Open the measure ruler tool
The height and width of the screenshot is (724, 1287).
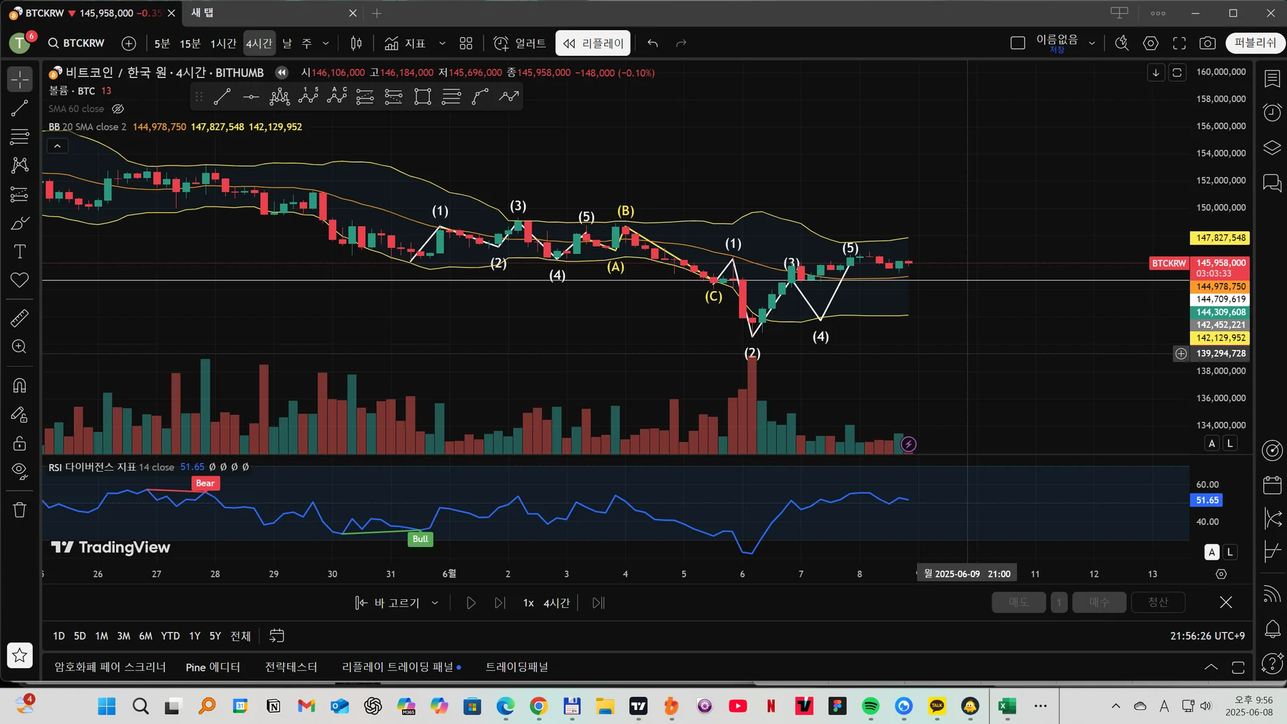click(x=19, y=318)
